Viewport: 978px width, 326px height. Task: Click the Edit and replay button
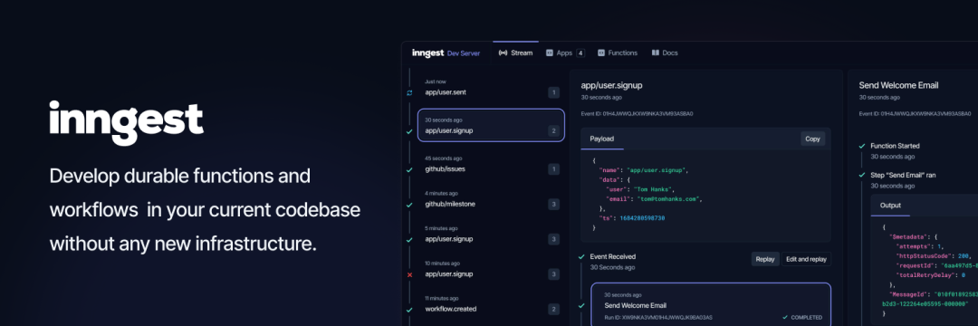click(806, 259)
